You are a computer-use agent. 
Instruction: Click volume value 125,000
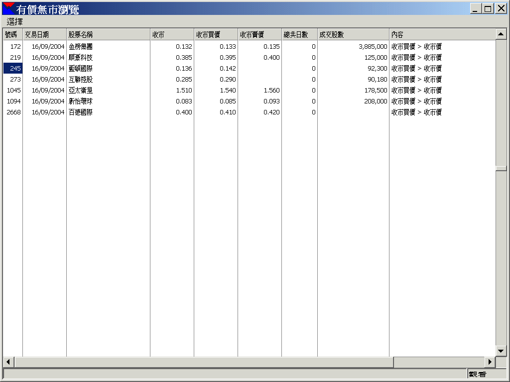coord(376,58)
